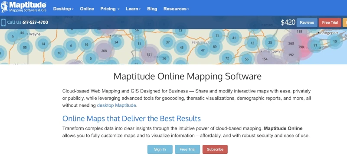Click the Maptitude logo in the header
Viewport: 347px width, 156px height.
point(23,6)
